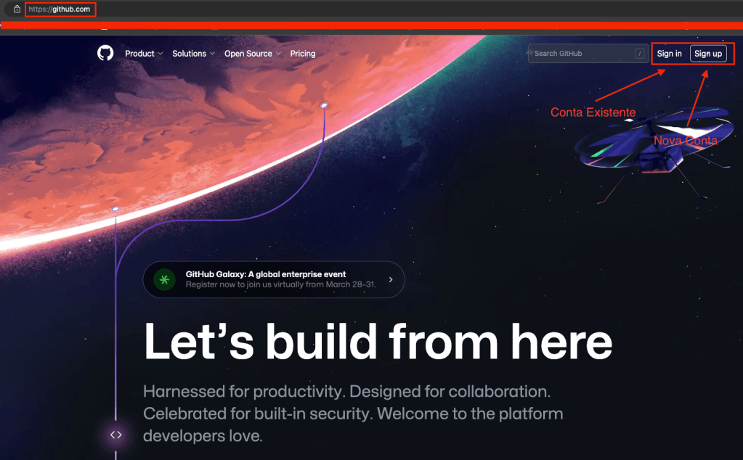The height and width of the screenshot is (460, 743).
Task: Expand the Open Source dropdown menu
Action: click(x=253, y=54)
